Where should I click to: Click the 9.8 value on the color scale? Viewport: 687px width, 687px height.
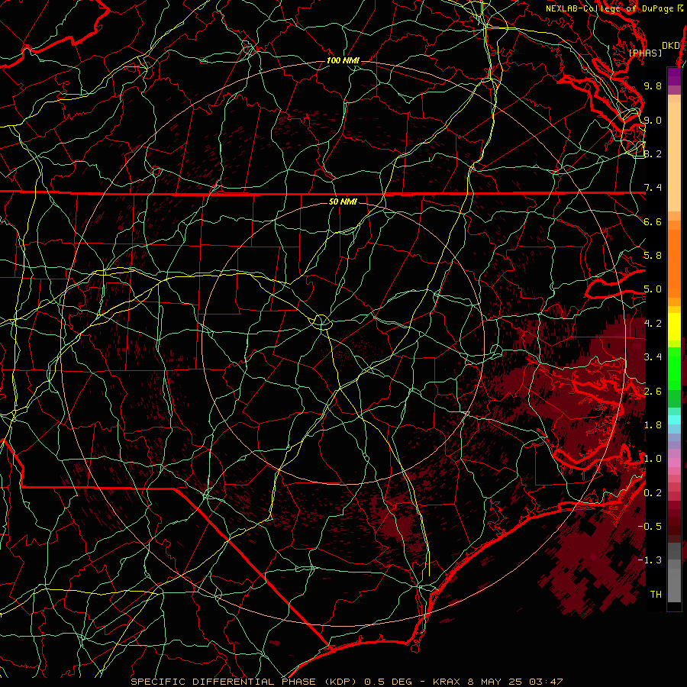tap(653, 85)
